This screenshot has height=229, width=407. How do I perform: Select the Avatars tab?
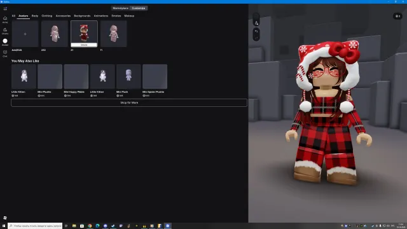(23, 16)
